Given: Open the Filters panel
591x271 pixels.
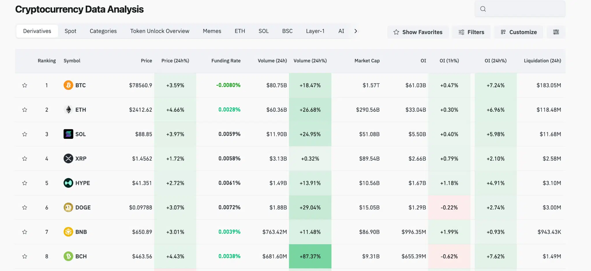Looking at the screenshot, I should pyautogui.click(x=471, y=32).
